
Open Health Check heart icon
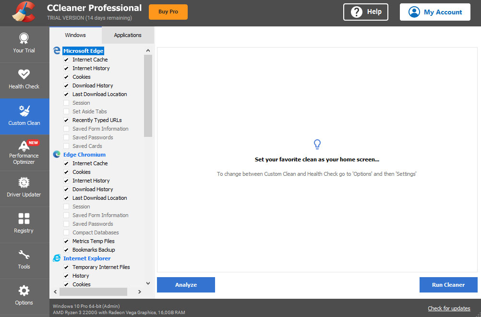(x=24, y=74)
